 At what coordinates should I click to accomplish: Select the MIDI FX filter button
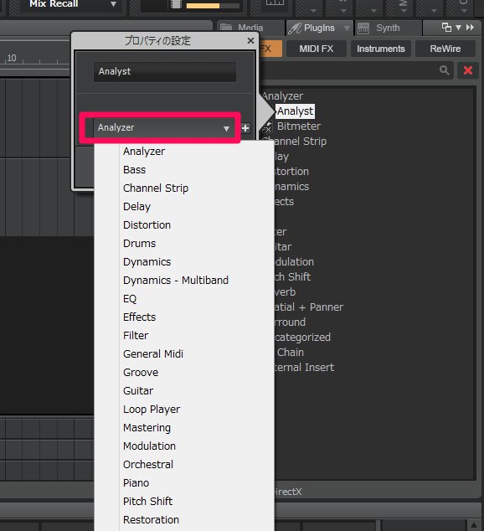[x=317, y=49]
